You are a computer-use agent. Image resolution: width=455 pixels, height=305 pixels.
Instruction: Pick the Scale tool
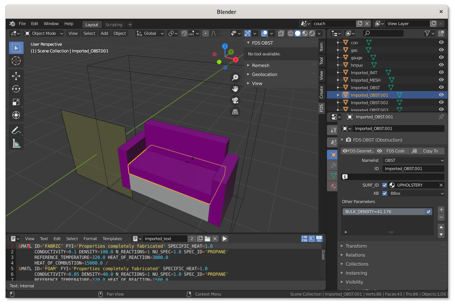tap(16, 102)
